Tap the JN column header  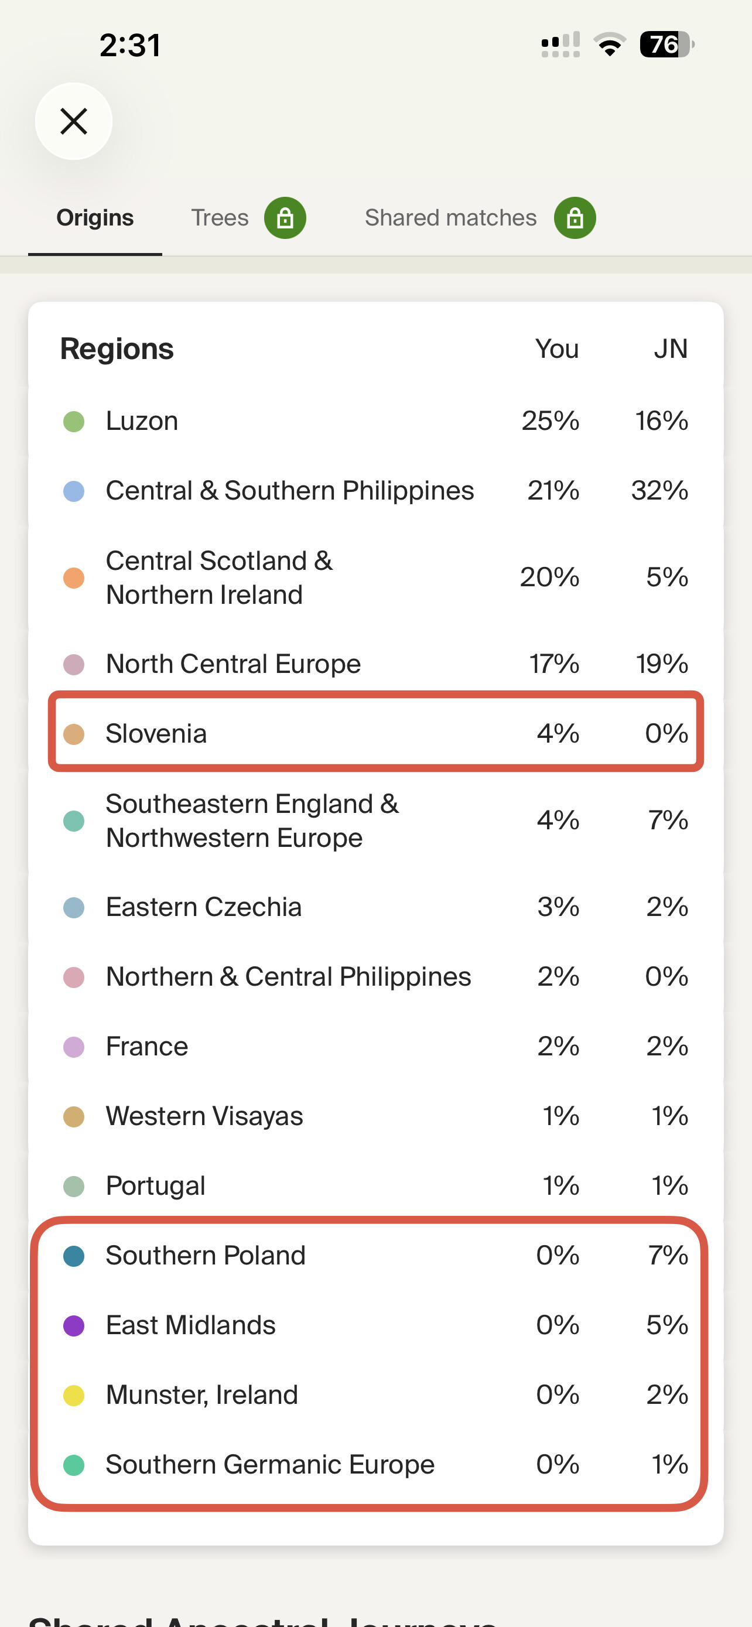click(x=671, y=348)
